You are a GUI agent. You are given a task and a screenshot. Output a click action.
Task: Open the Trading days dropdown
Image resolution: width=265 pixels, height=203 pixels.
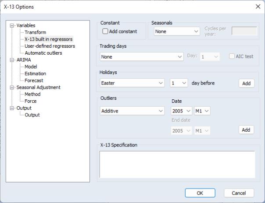(142, 57)
